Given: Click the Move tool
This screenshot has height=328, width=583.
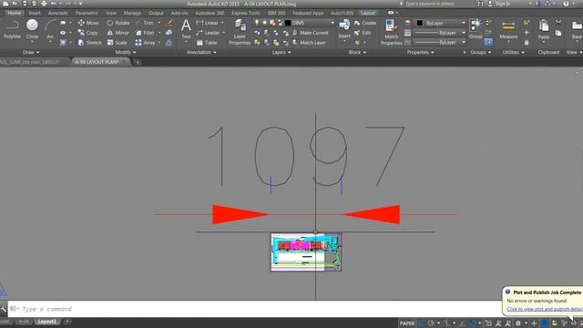Looking at the screenshot, I should click(88, 23).
